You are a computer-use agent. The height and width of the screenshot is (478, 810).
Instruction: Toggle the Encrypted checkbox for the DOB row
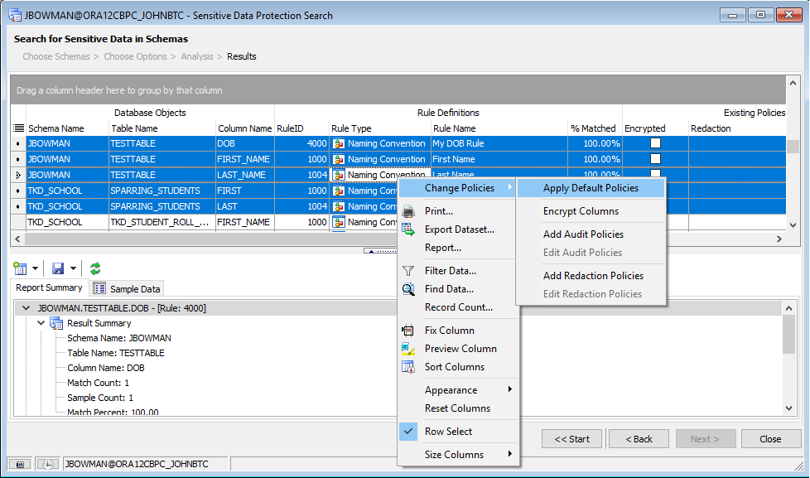pyautogui.click(x=656, y=143)
